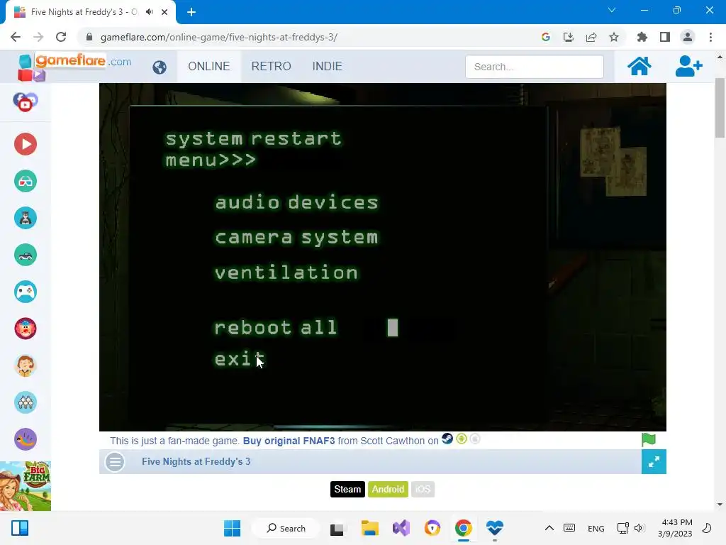This screenshot has width=726, height=545.
Task: Click the taskbar volume speaker icon
Action: (x=639, y=528)
